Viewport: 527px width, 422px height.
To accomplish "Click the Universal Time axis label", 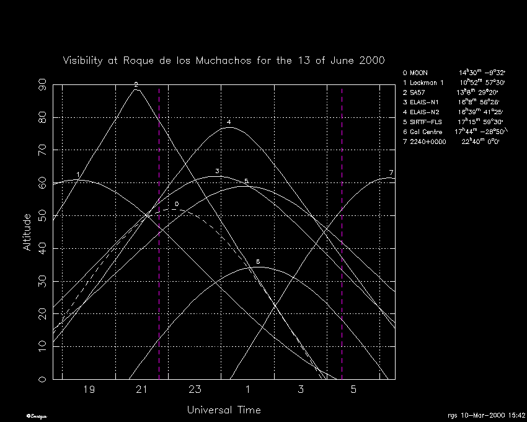I will [224, 410].
